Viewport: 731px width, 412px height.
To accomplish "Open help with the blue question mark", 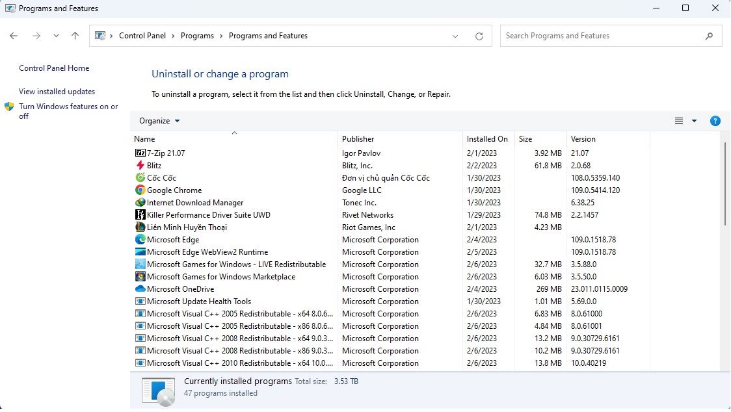I will pos(715,121).
